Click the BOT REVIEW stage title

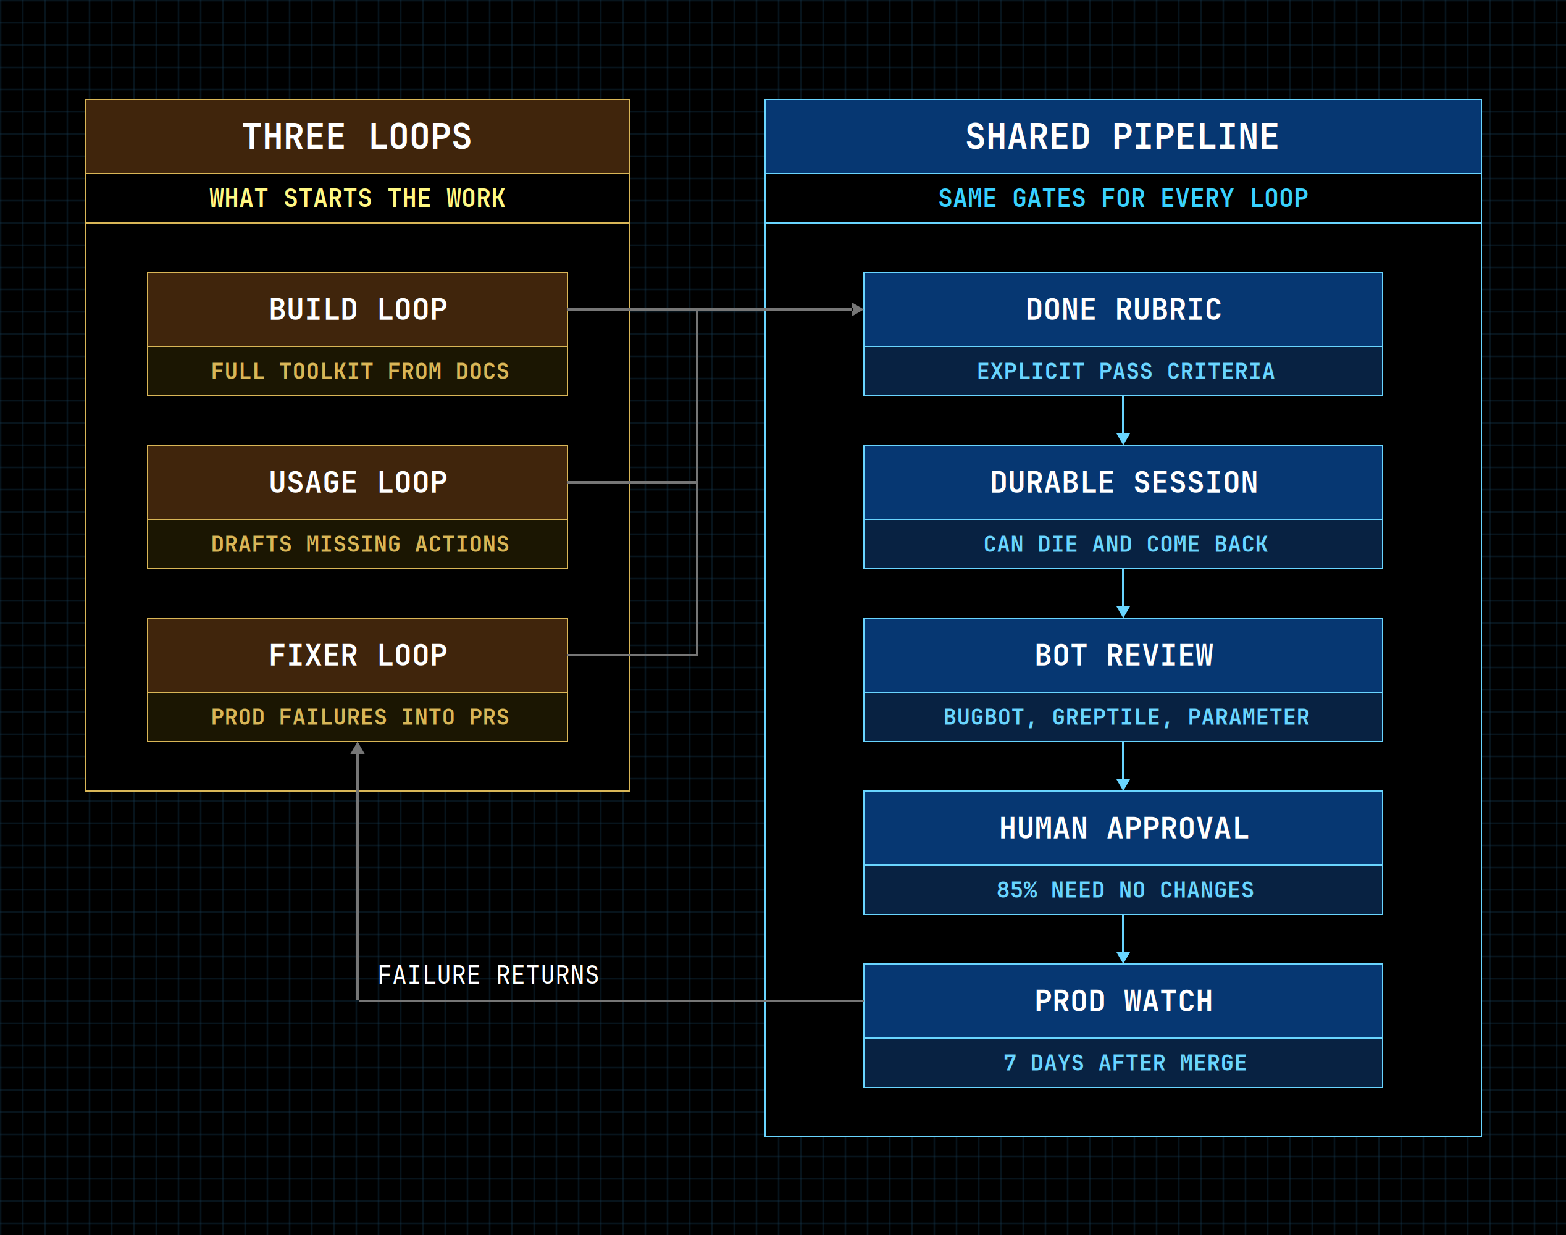pyautogui.click(x=1123, y=655)
